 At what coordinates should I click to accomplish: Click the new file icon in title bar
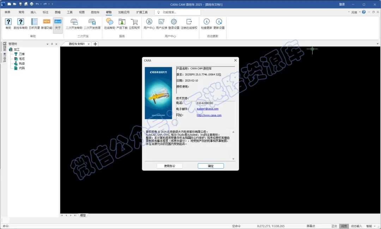coord(9,4)
